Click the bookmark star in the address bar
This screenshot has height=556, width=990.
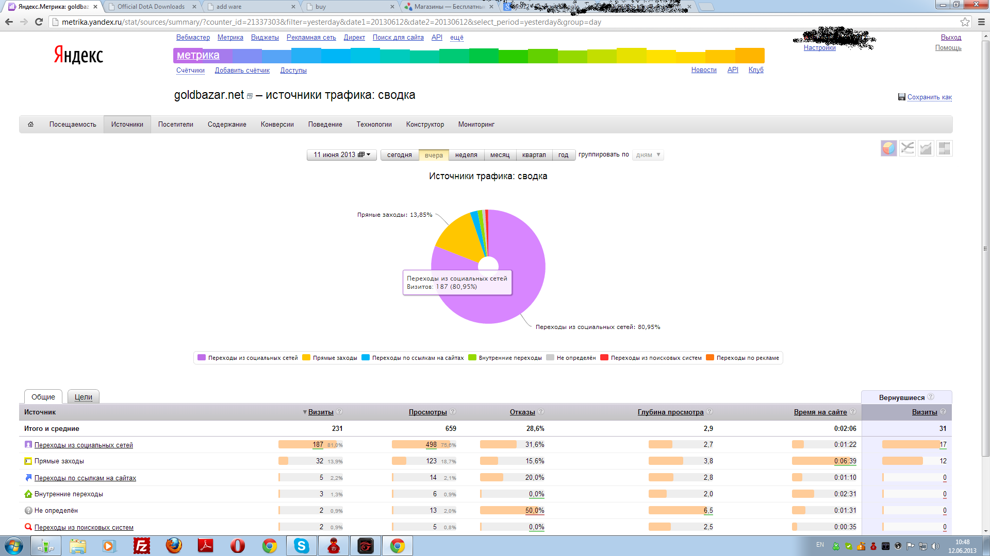965,22
